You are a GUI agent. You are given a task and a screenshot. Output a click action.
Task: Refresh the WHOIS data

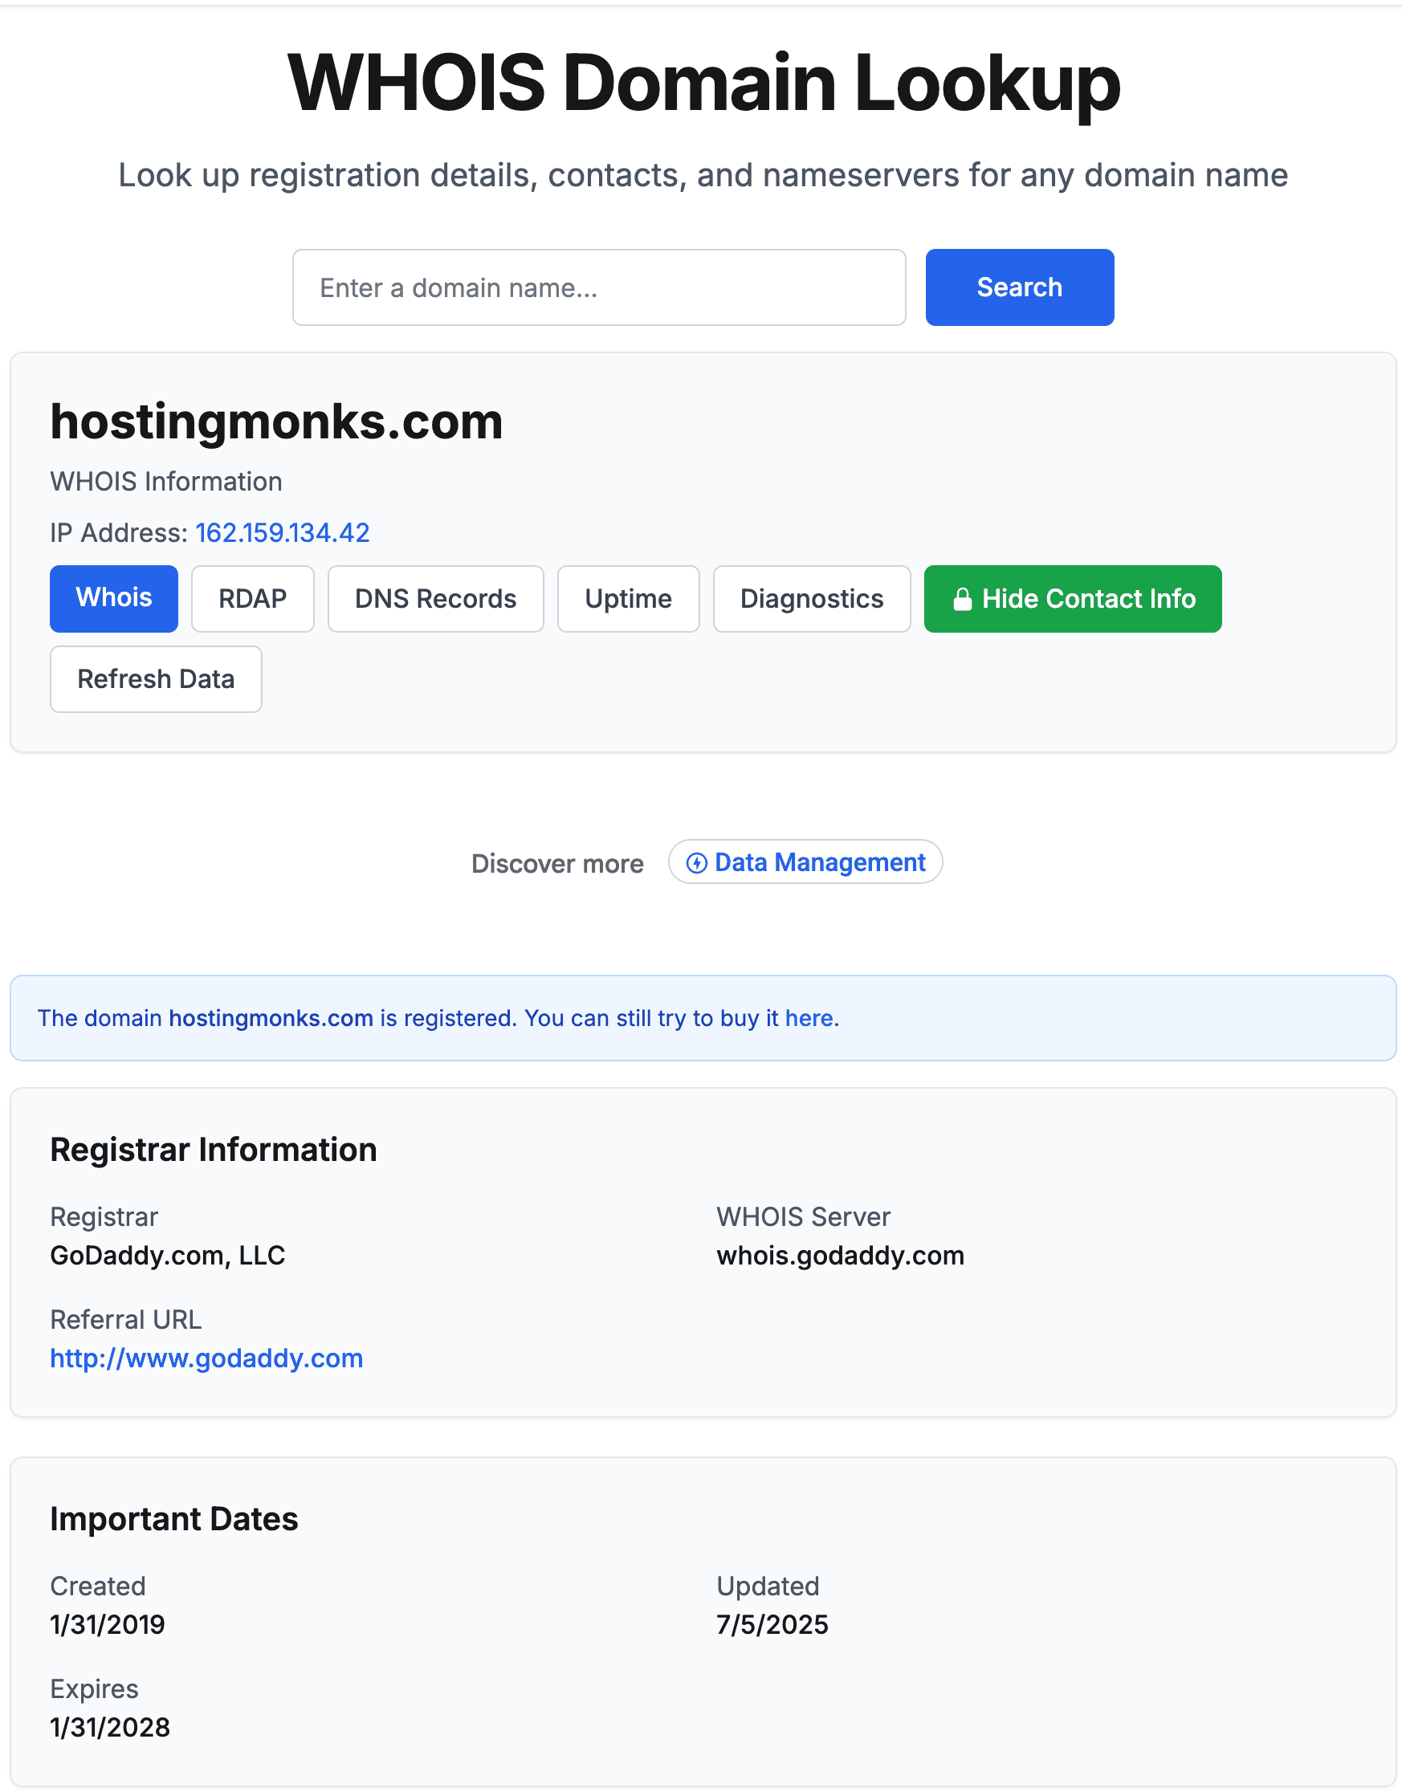[x=156, y=678]
